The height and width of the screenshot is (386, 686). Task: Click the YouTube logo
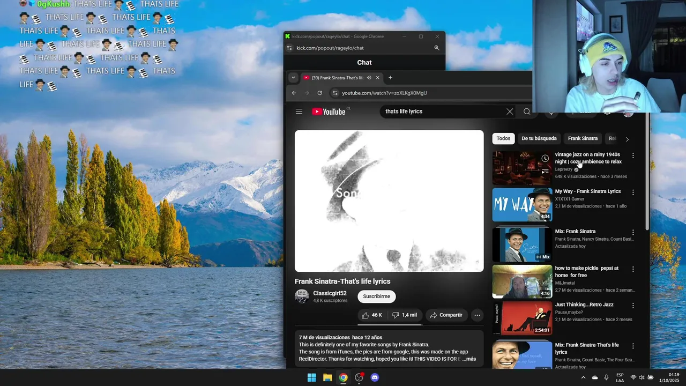click(x=329, y=112)
